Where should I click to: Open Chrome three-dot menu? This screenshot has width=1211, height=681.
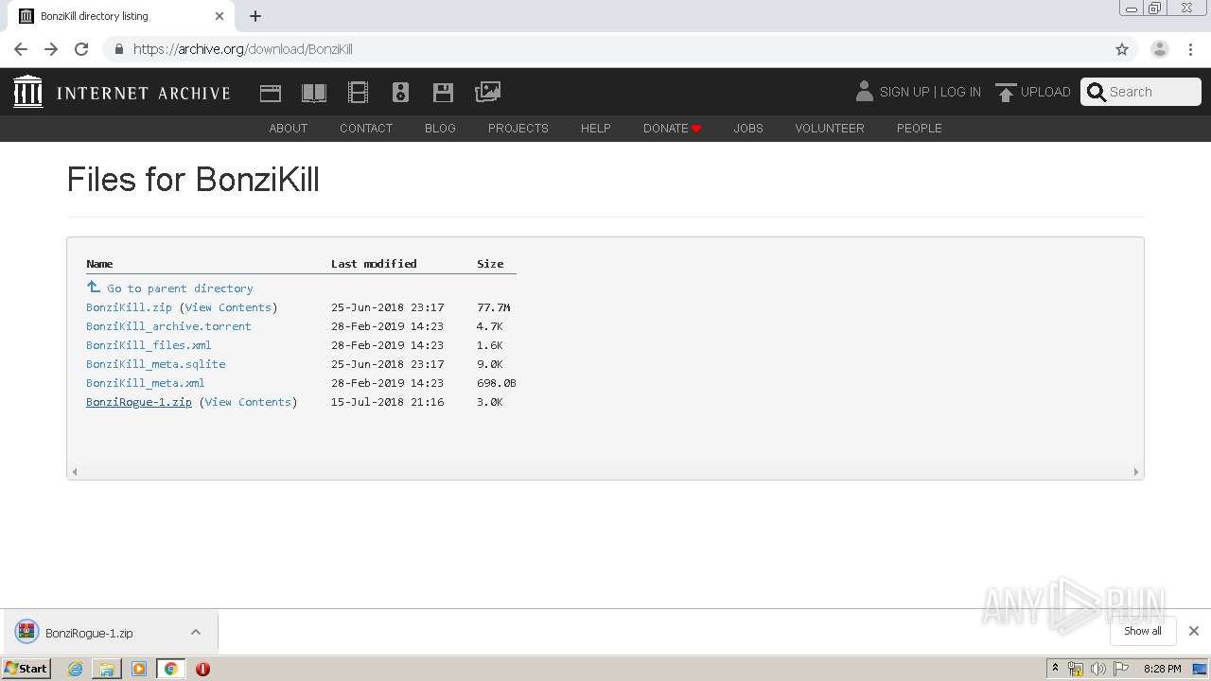tap(1191, 49)
